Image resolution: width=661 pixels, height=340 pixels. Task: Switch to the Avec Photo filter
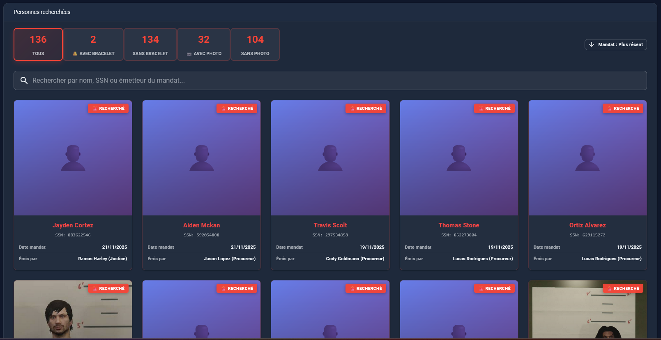click(204, 44)
